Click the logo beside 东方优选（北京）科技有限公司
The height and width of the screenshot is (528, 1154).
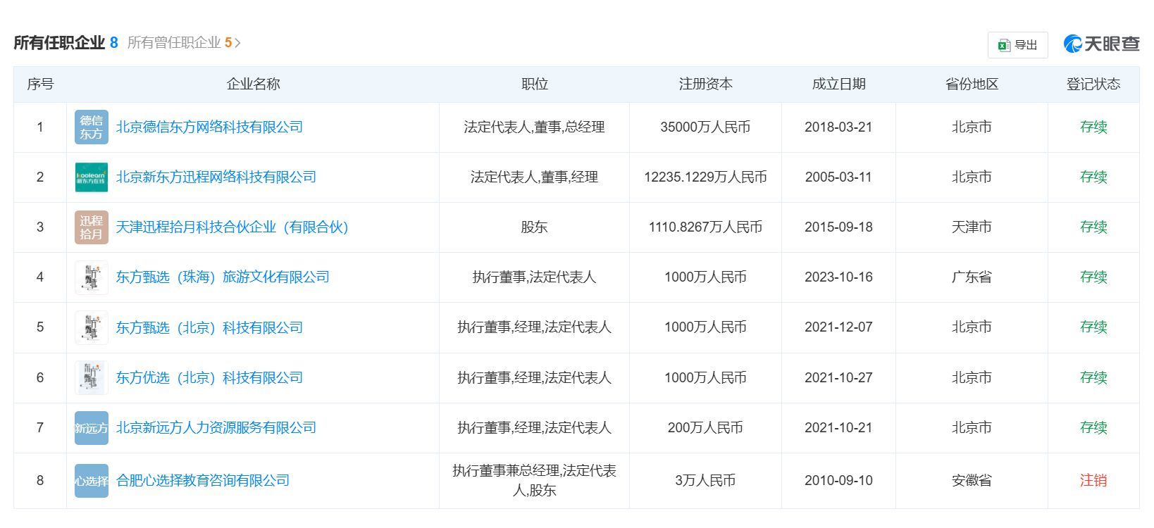[91, 378]
